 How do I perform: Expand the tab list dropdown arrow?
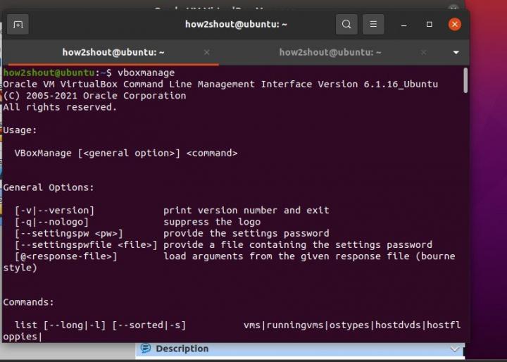456,53
